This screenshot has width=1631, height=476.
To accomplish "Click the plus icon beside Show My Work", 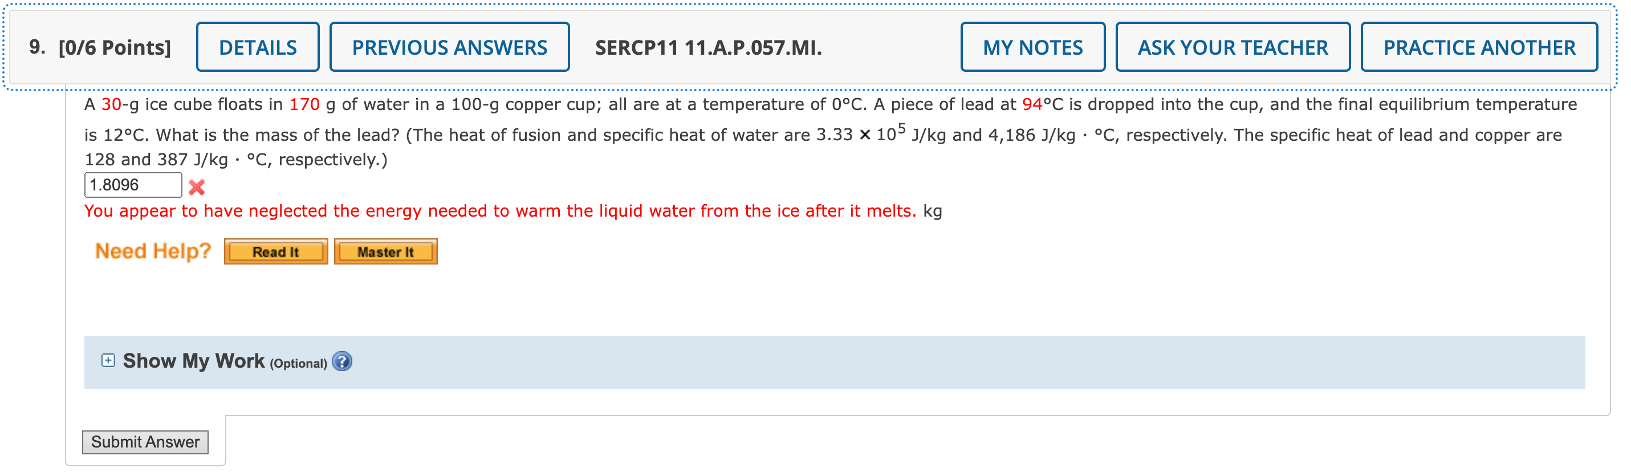I will (109, 360).
